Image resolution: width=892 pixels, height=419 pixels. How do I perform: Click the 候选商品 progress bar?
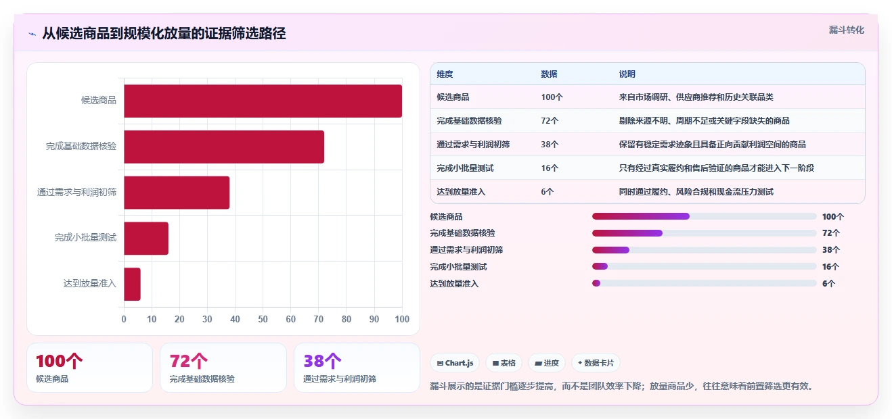click(705, 216)
